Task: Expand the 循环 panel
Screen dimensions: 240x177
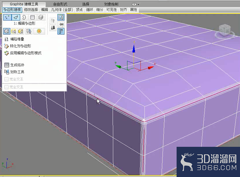Action: click(89, 10)
